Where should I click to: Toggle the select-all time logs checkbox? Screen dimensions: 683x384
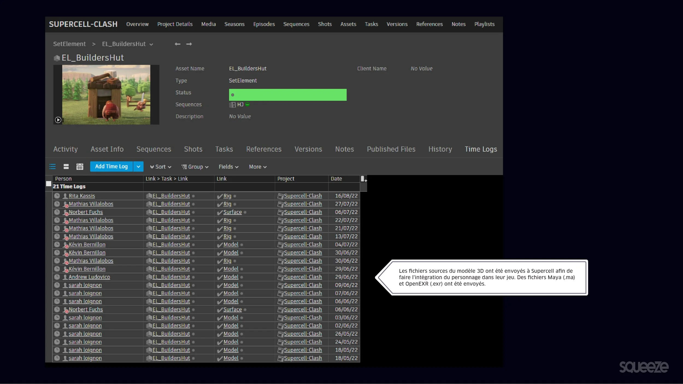[49, 184]
